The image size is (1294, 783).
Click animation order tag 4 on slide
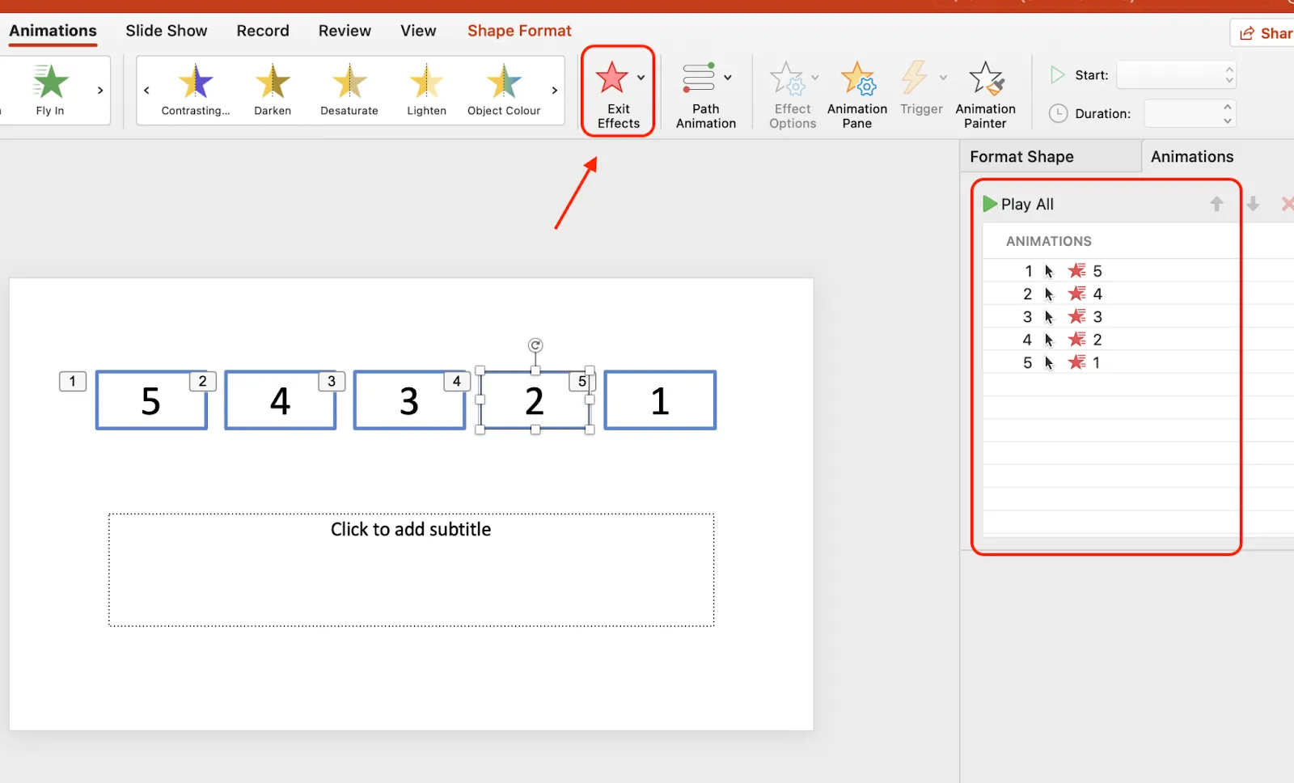457,381
